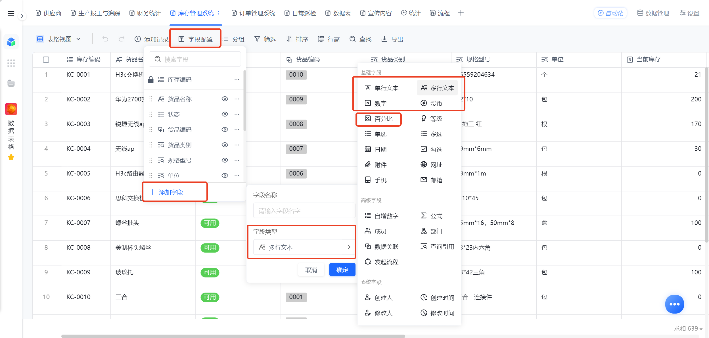Click the redo arrow icon
This screenshot has height=338, width=709.
[121, 39]
